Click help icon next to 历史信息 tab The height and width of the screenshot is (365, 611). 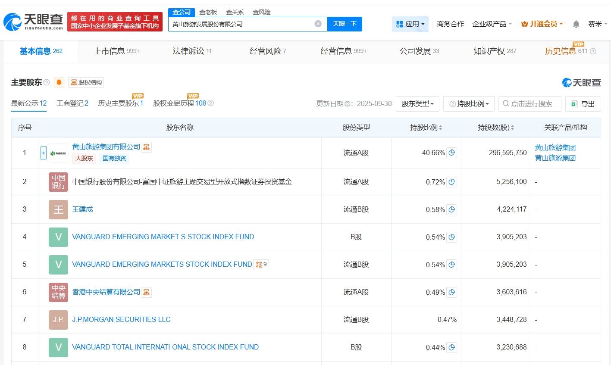click(593, 51)
